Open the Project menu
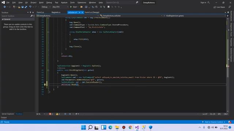 click(33, 3)
